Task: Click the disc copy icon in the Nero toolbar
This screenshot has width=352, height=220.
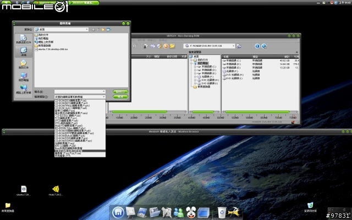Action: click(153, 46)
